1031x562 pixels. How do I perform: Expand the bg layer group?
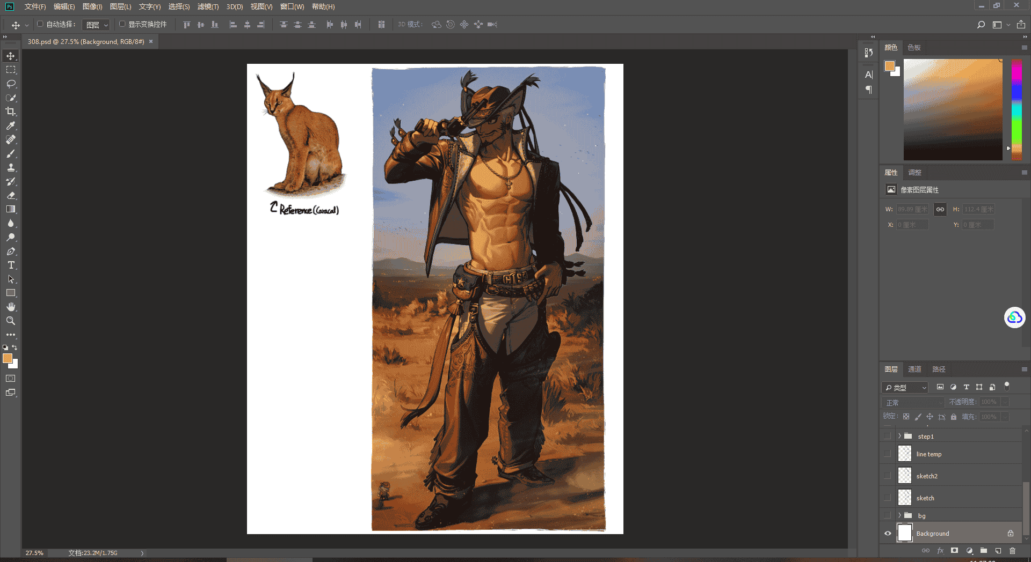[899, 515]
